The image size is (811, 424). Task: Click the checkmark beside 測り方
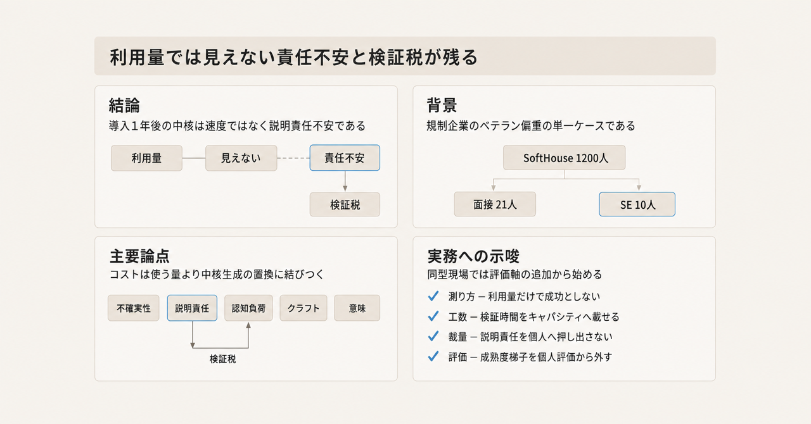(433, 296)
